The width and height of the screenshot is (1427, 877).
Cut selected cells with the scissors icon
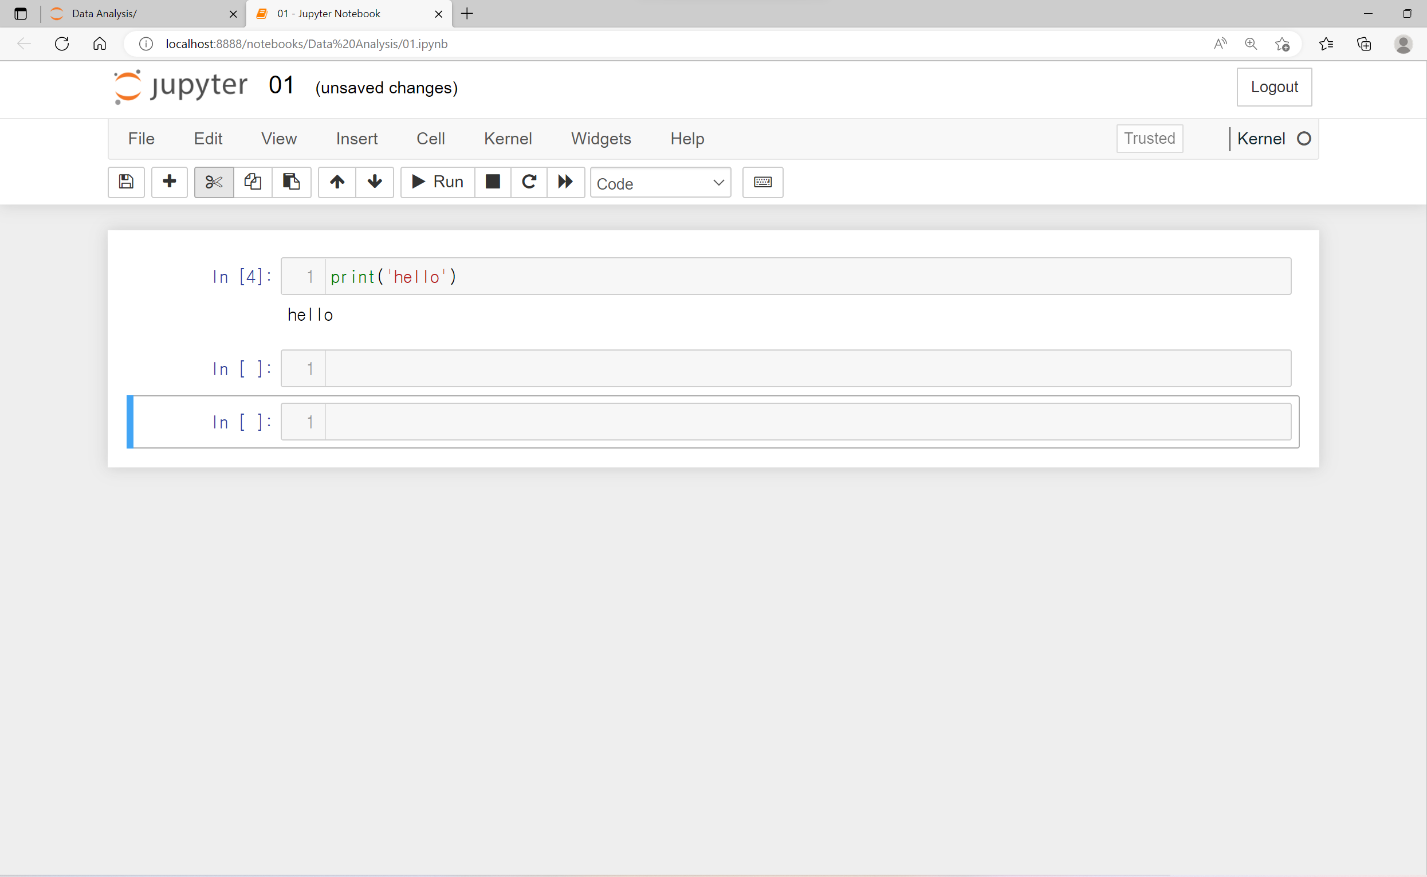pyautogui.click(x=214, y=182)
